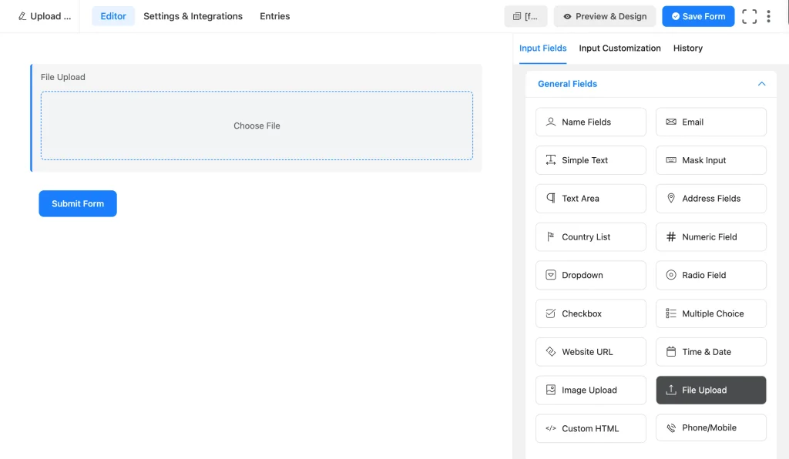
Task: Click the Choose File drop zone
Action: click(x=257, y=126)
